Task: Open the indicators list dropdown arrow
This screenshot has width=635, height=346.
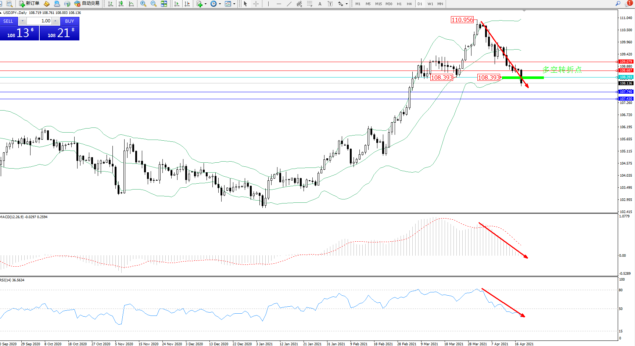Action: click(x=205, y=4)
